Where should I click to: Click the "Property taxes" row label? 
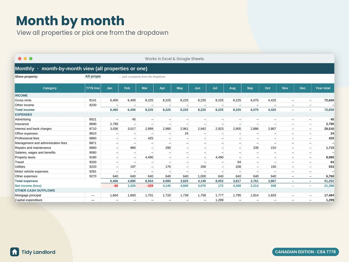coord(25,157)
